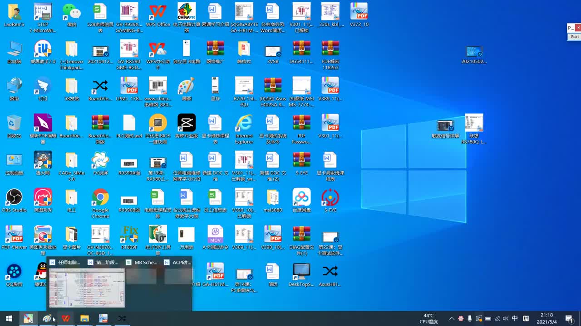Click the 44℃ CPU温度 readout
The image size is (581, 326).
pyautogui.click(x=428, y=319)
